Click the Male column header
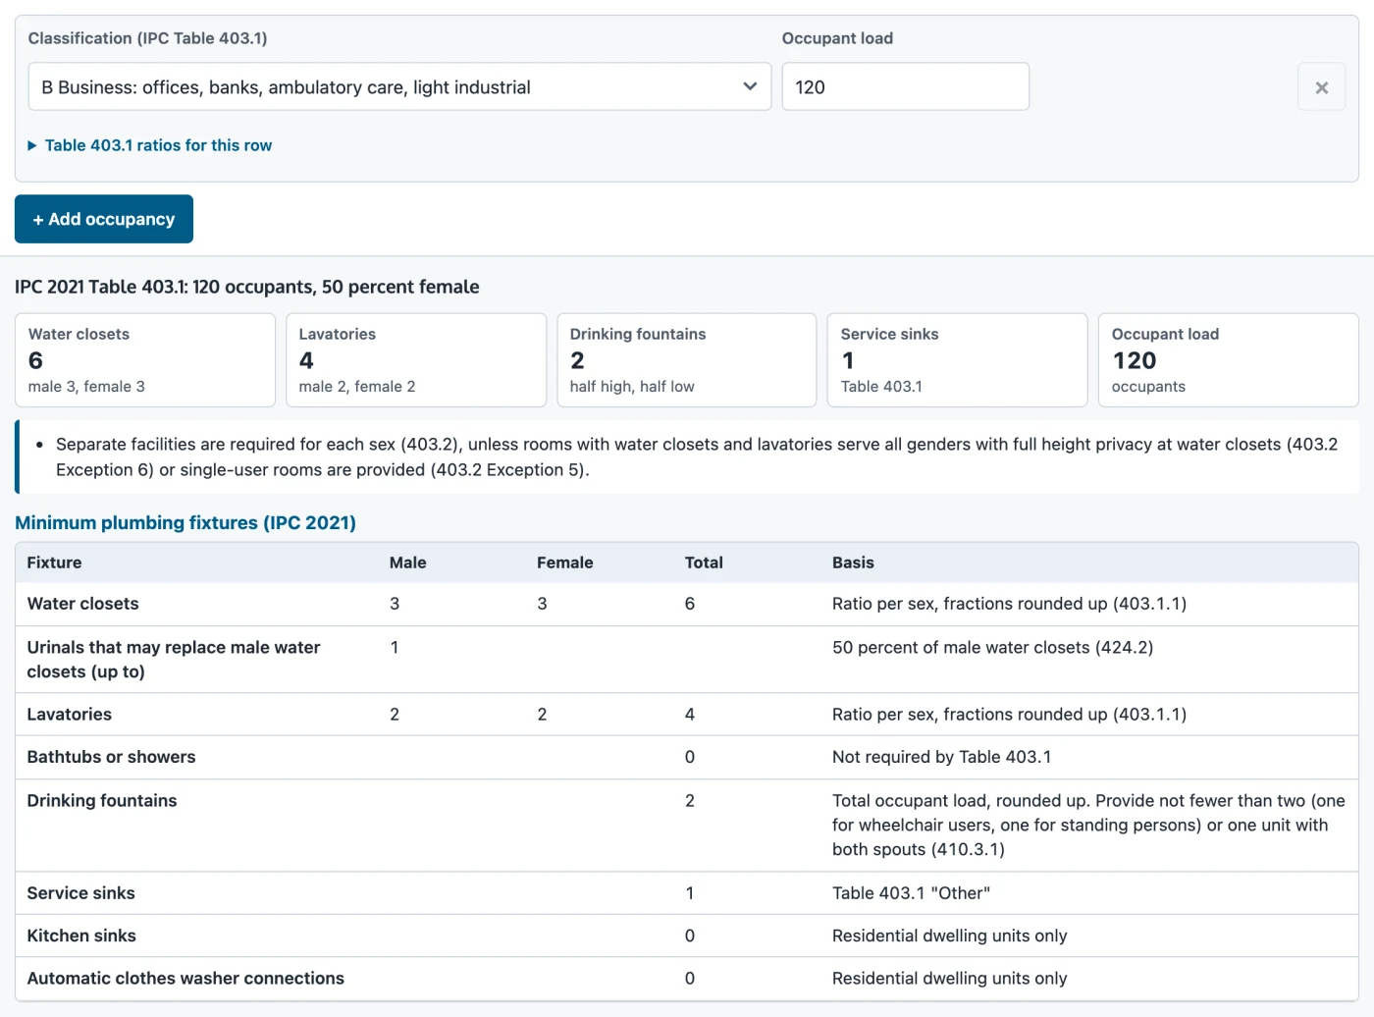Image resolution: width=1374 pixels, height=1017 pixels. (407, 562)
